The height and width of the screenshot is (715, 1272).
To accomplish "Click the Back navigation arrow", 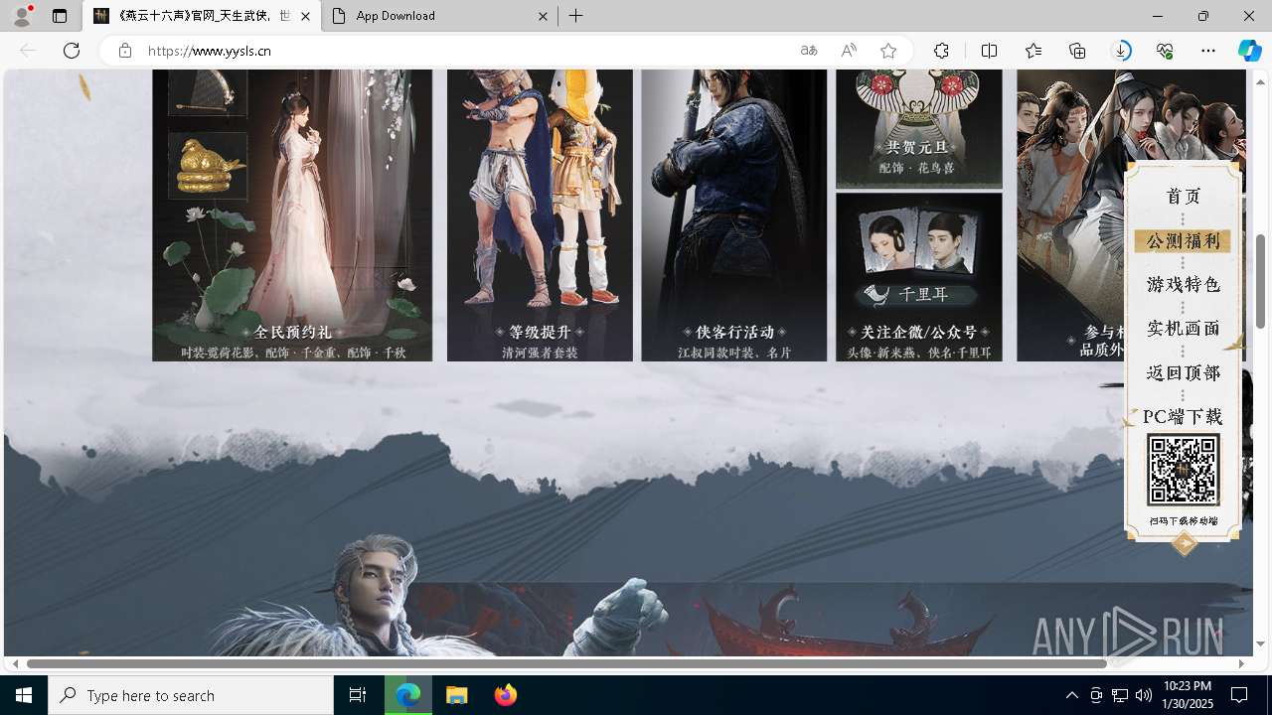I will click(28, 51).
